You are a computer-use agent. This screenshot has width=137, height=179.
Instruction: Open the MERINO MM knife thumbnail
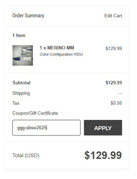coord(23,55)
